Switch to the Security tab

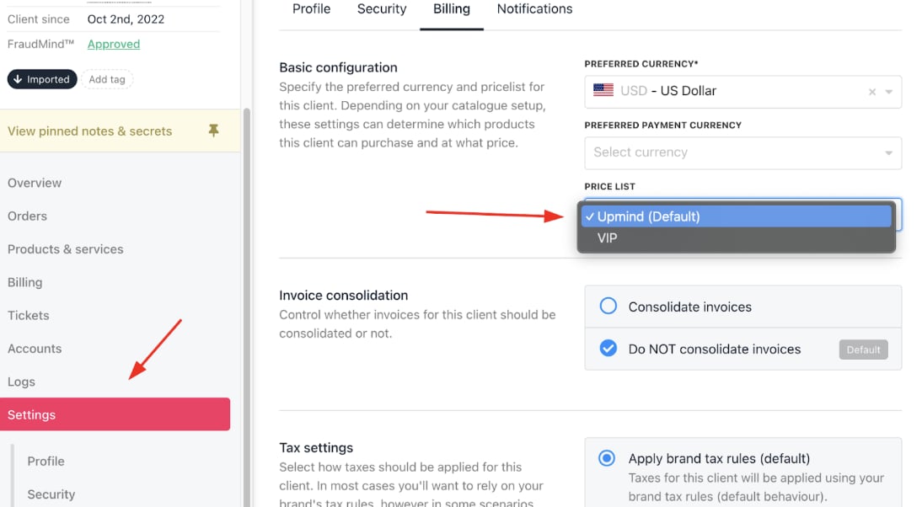point(382,8)
